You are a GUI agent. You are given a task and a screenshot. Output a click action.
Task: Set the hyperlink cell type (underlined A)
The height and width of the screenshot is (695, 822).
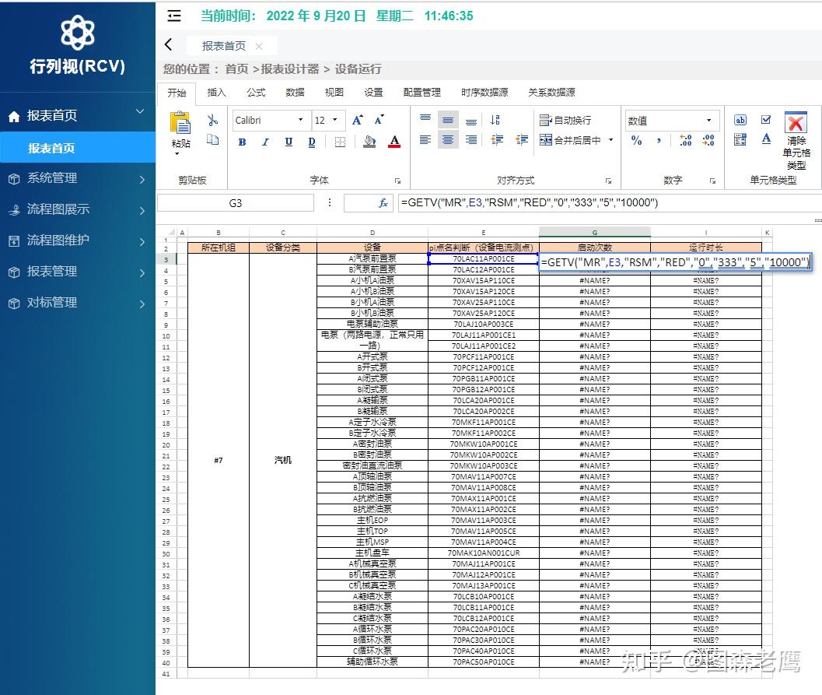coord(767,139)
